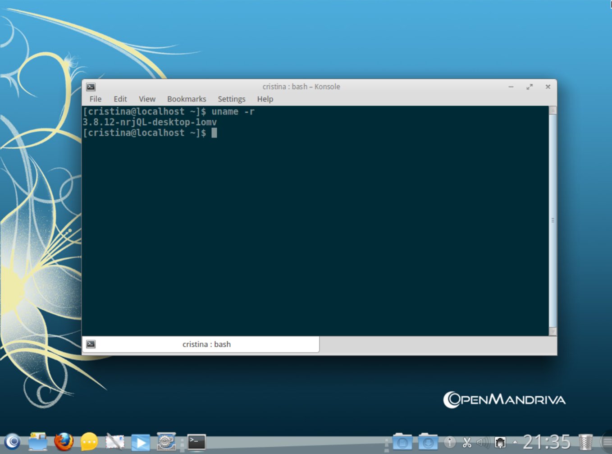Open the Help menu

pyautogui.click(x=265, y=99)
